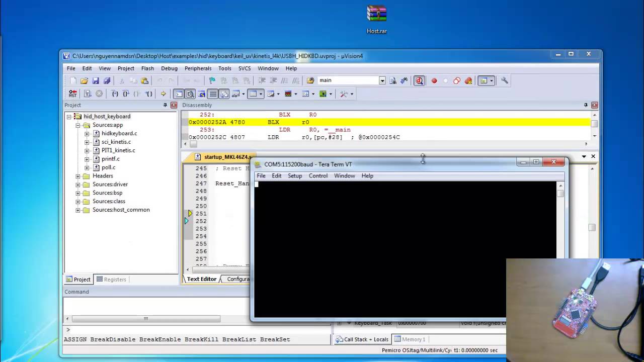This screenshot has height=362, width=644.
Task: Click the Host.rar desktop icon
Action: pyautogui.click(x=376, y=20)
